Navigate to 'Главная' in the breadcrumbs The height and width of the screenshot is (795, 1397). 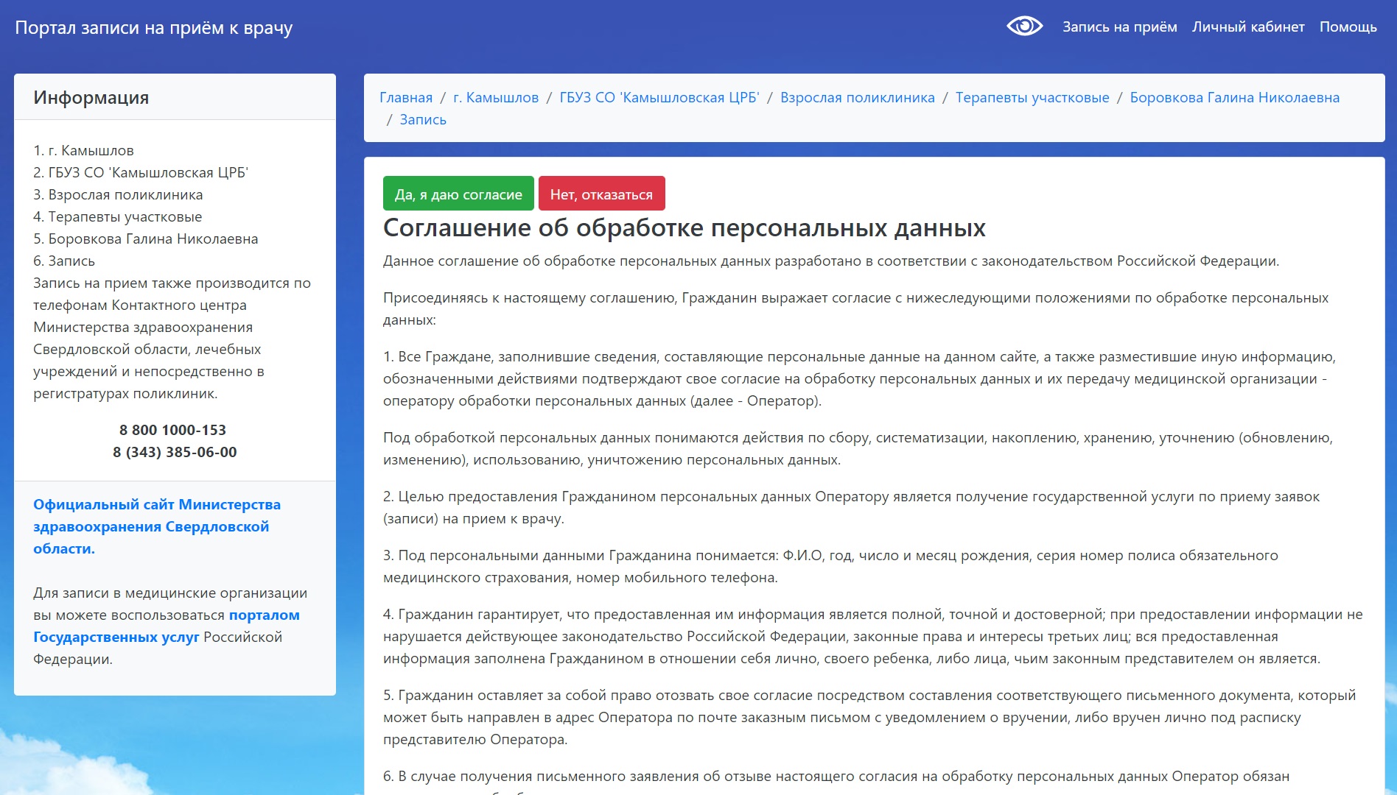point(406,98)
